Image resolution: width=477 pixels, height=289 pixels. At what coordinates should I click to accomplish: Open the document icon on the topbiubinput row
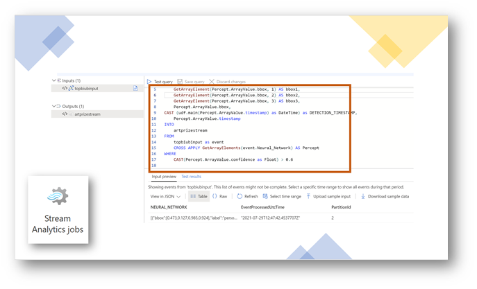135,88
